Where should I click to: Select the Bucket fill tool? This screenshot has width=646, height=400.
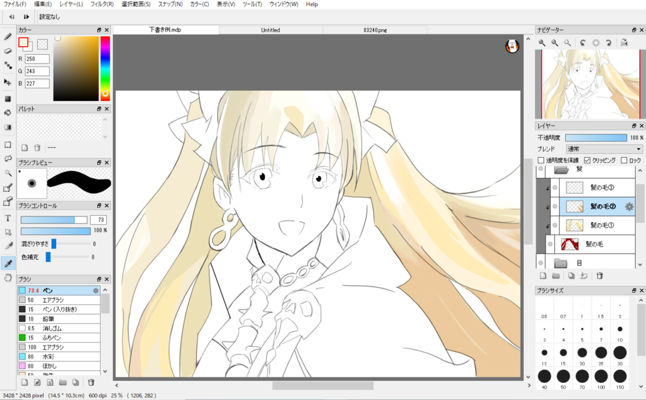coord(8,113)
